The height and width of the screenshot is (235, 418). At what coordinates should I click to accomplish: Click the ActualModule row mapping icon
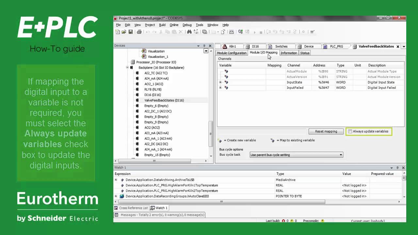(x=226, y=71)
